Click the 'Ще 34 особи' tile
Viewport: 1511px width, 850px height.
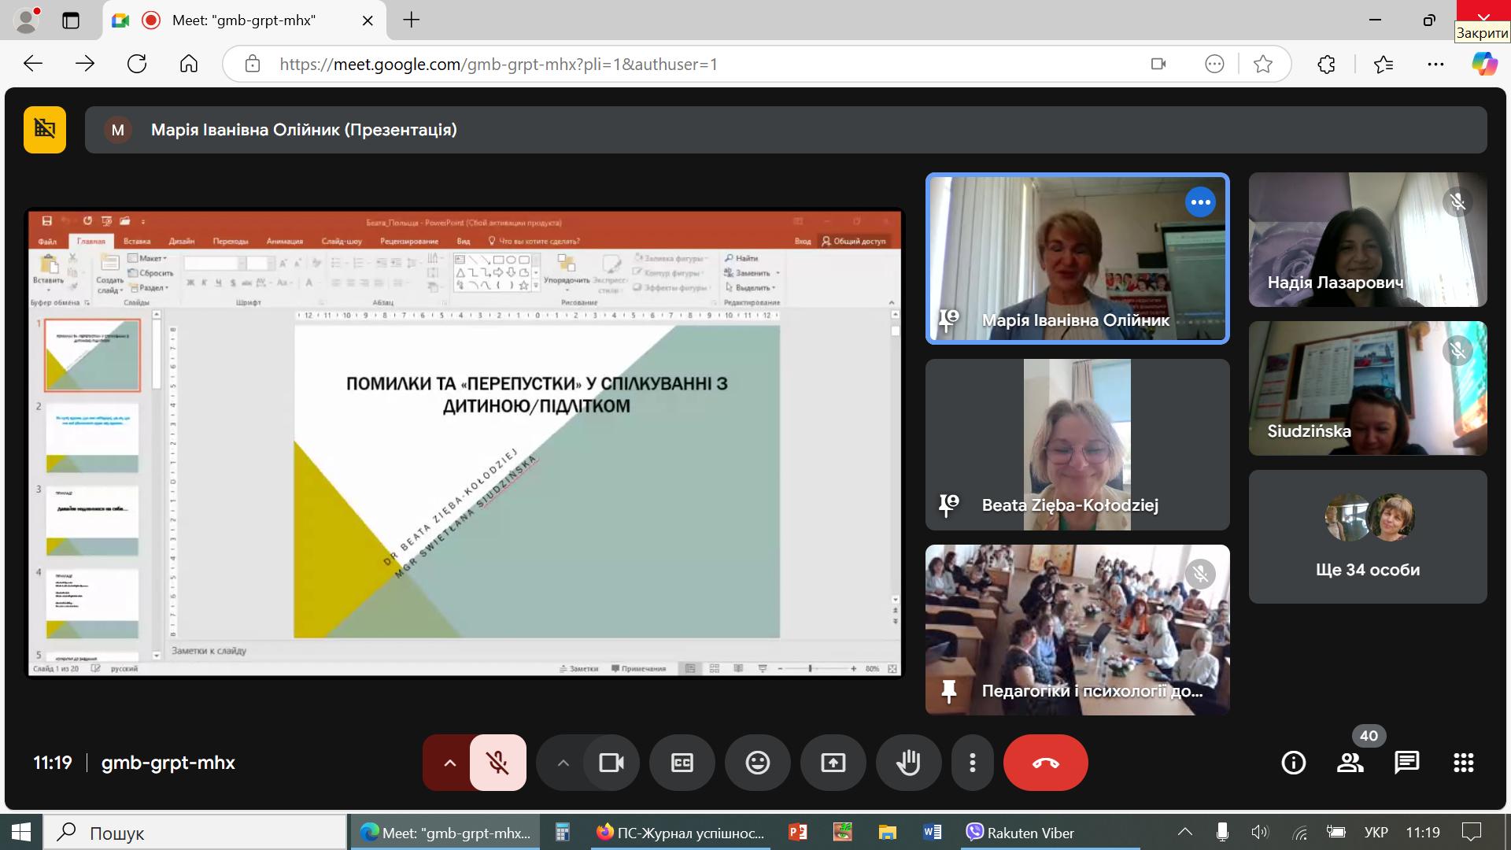1368,538
